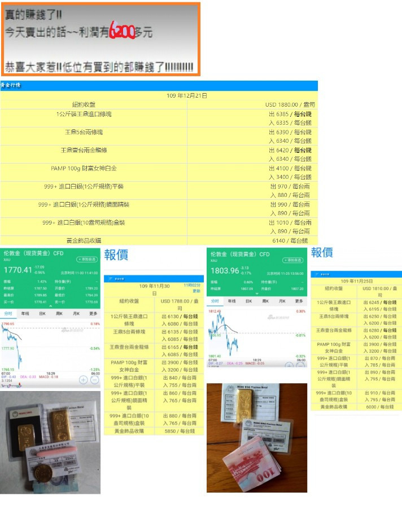The image size is (402, 505).
Task: Select 出 840 silver price in 11月30日 table
Action: point(180,377)
